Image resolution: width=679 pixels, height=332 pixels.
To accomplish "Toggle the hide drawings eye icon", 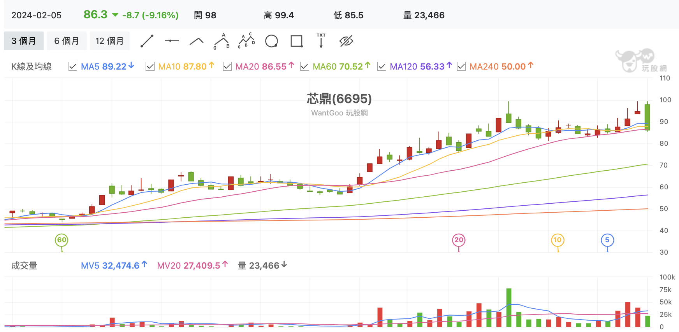I will (346, 41).
